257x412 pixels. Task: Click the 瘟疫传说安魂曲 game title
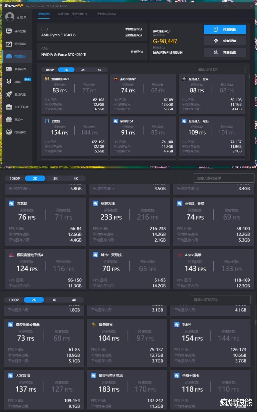coord(28,325)
